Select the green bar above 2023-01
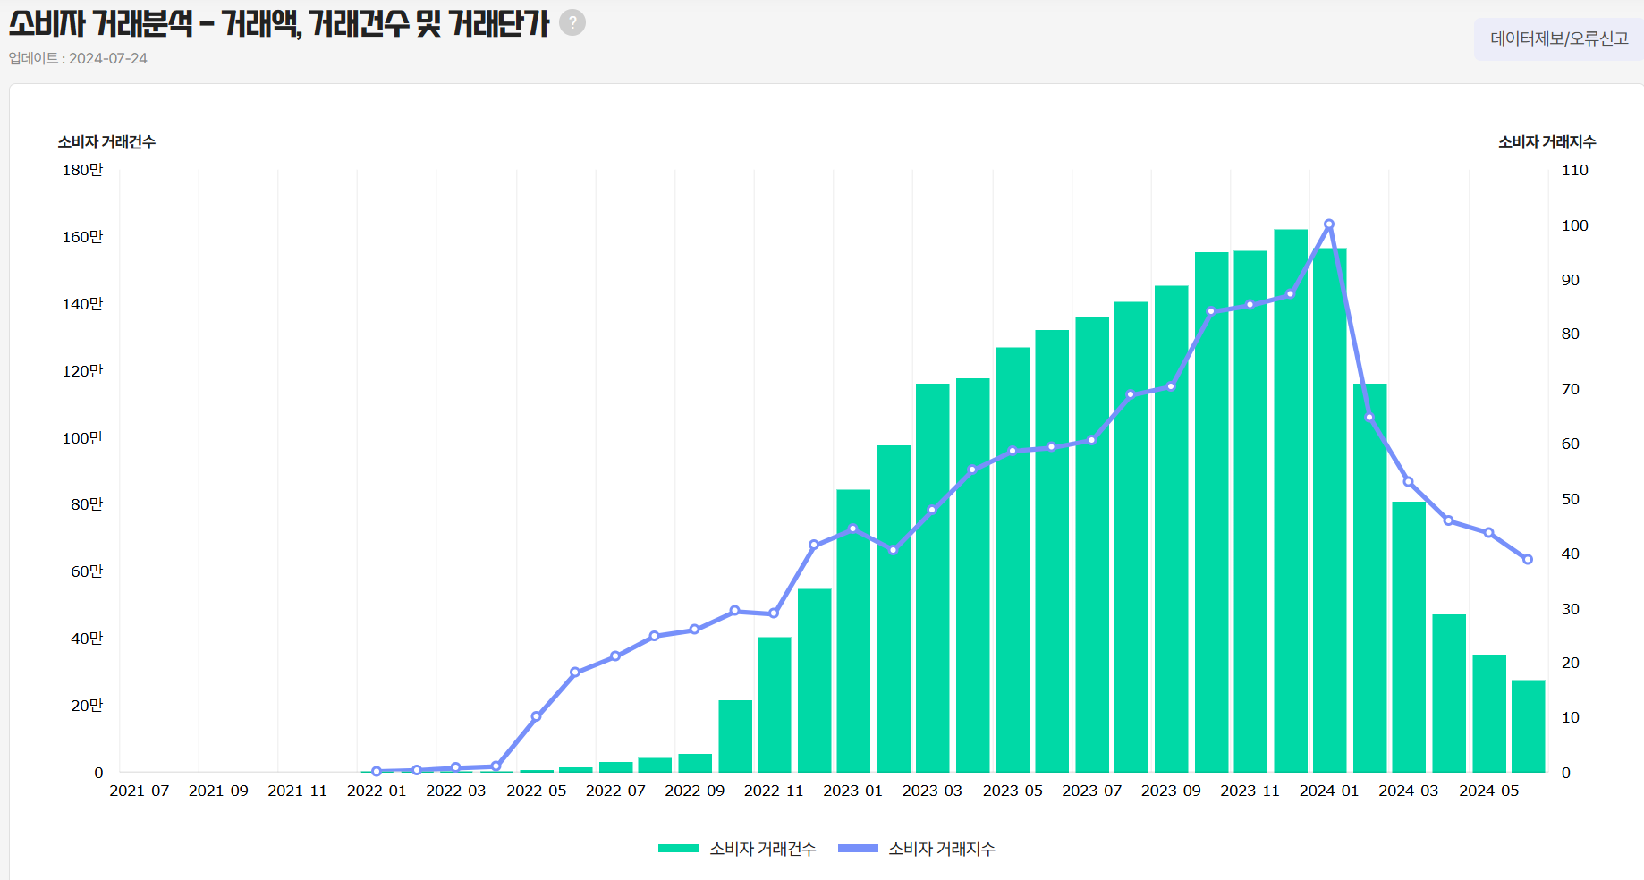The height and width of the screenshot is (880, 1644). pyautogui.click(x=853, y=631)
